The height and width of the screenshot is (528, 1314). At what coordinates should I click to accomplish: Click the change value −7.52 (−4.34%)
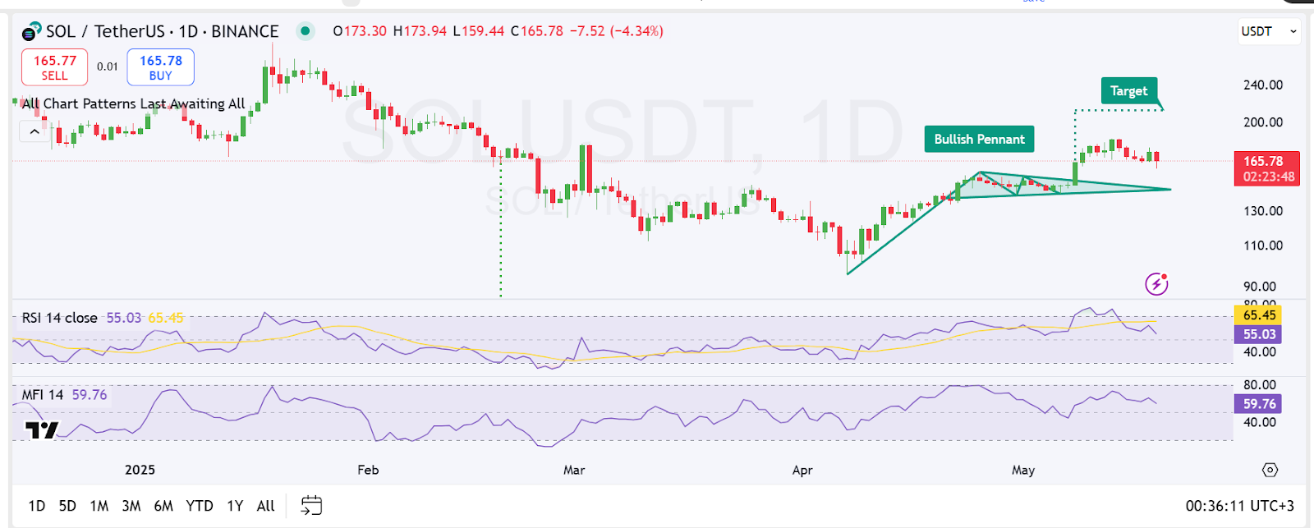click(x=617, y=31)
